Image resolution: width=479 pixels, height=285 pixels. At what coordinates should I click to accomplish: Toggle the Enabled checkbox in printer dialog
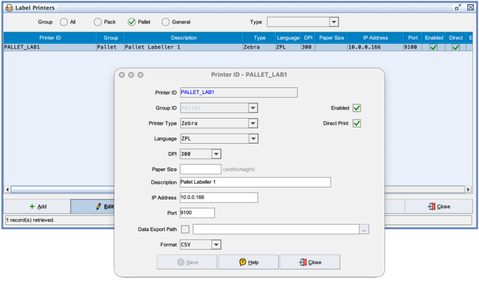(357, 108)
